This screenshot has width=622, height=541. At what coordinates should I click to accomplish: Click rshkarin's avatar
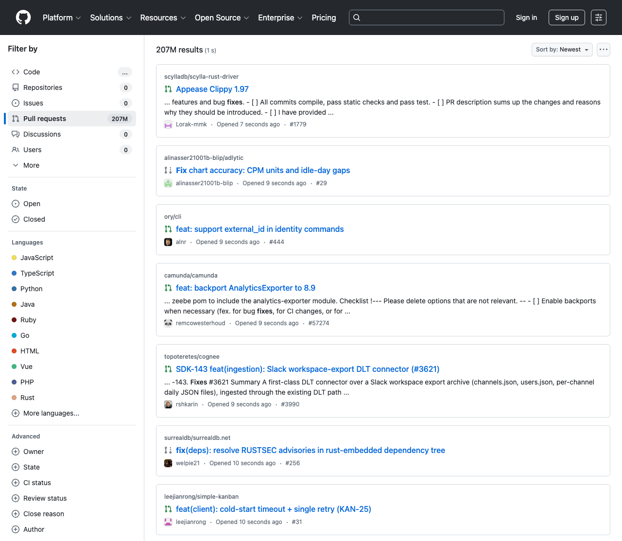168,404
